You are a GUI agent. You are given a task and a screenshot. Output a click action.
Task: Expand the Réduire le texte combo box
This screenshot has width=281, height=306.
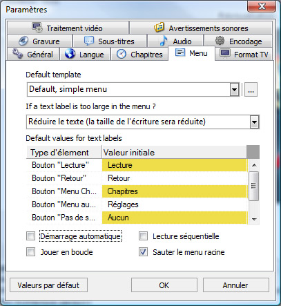(x=254, y=122)
